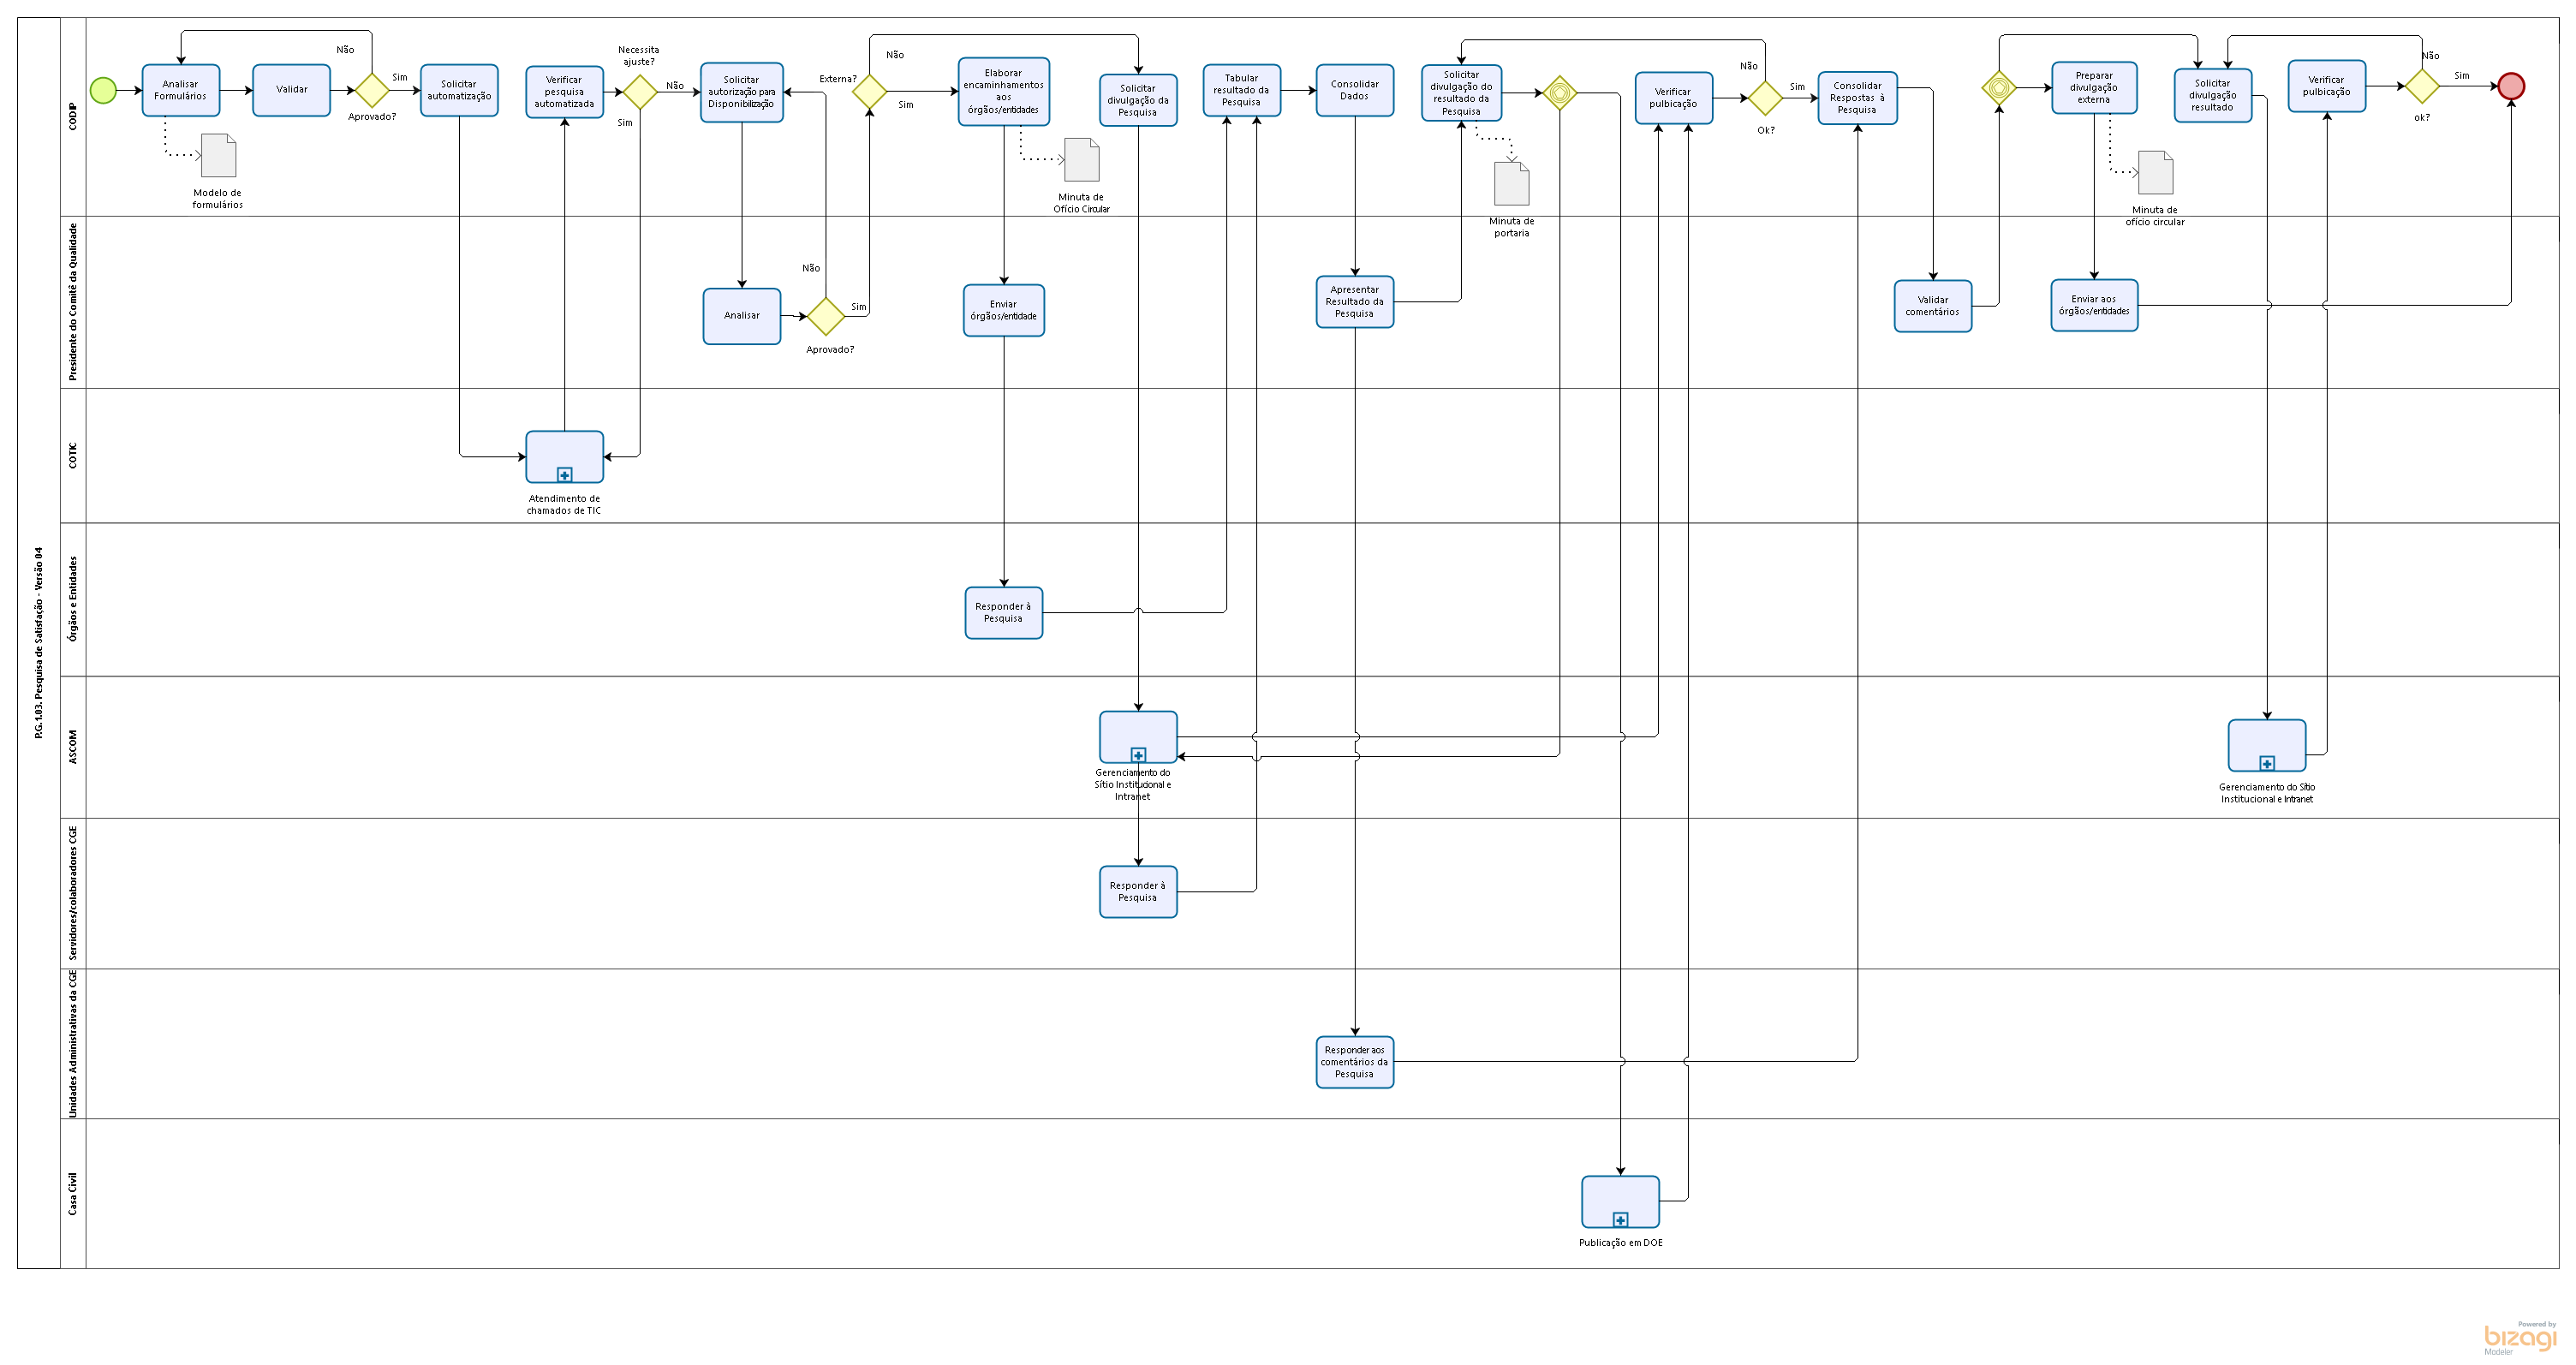2576x1365 pixels.
Task: Click the green start event circle
Action: (103, 90)
